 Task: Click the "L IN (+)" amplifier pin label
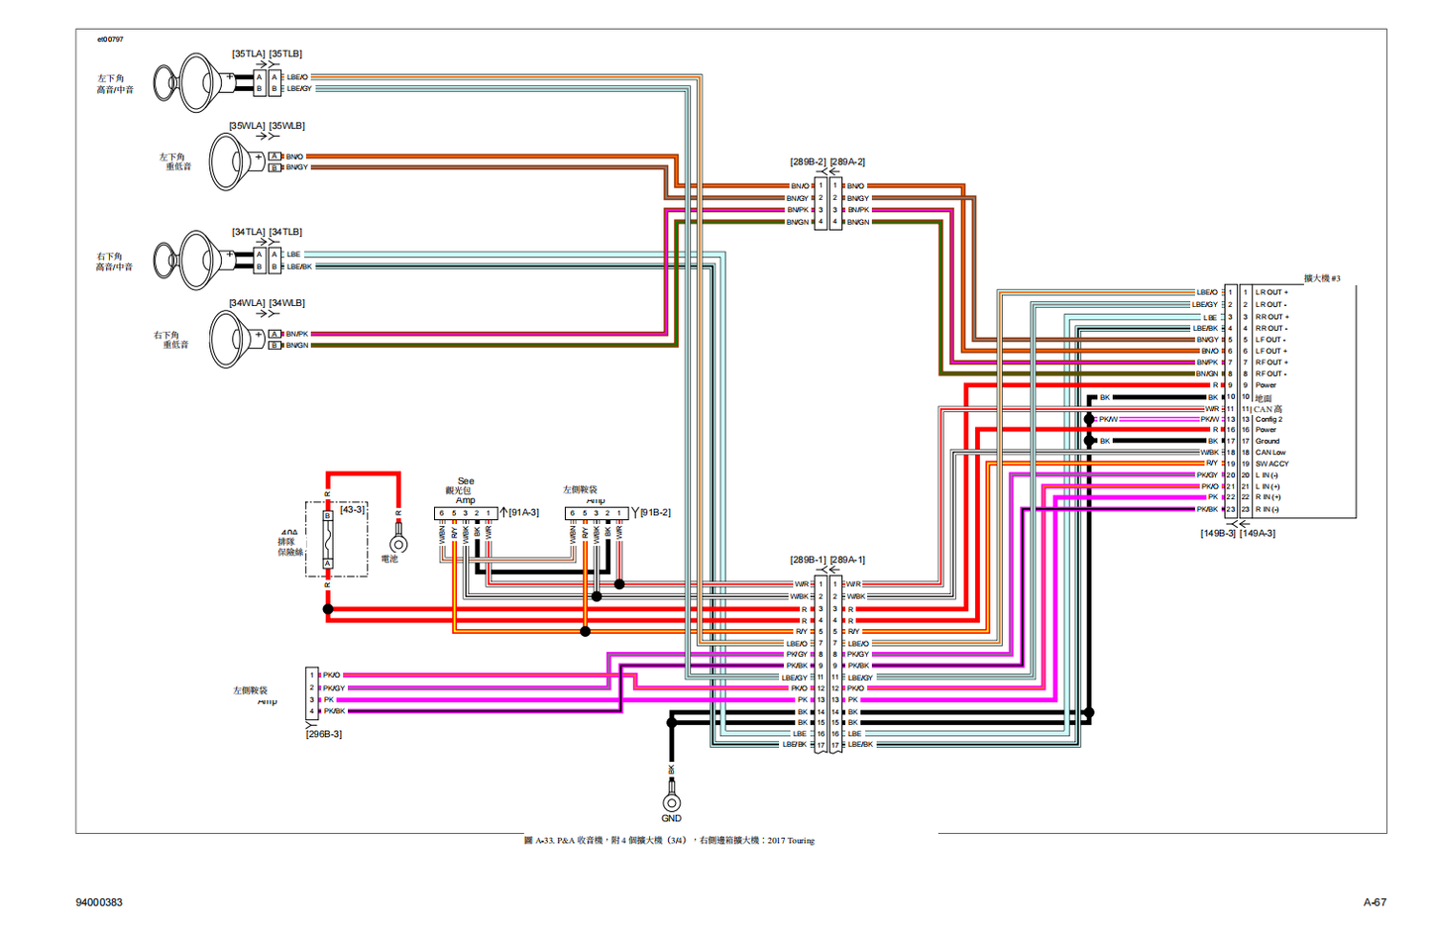(1267, 486)
